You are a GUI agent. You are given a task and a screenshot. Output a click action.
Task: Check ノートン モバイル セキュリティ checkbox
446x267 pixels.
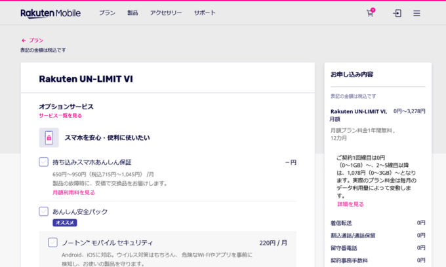(x=52, y=243)
